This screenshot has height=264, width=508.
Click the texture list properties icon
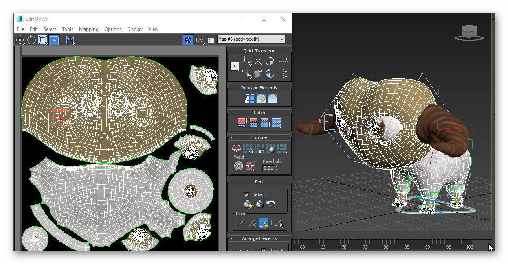click(211, 40)
